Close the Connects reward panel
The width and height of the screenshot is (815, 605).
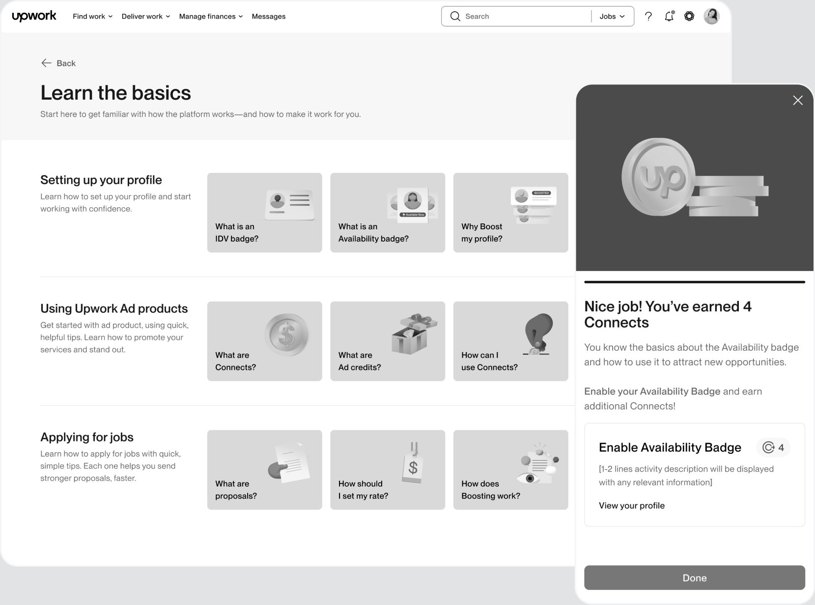pyautogui.click(x=798, y=100)
